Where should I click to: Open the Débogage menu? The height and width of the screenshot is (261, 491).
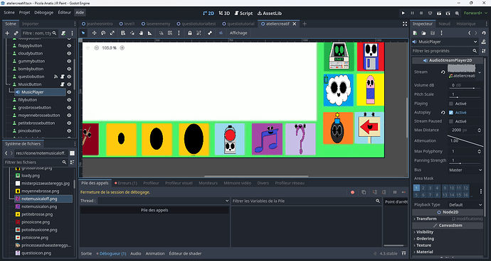click(x=44, y=13)
